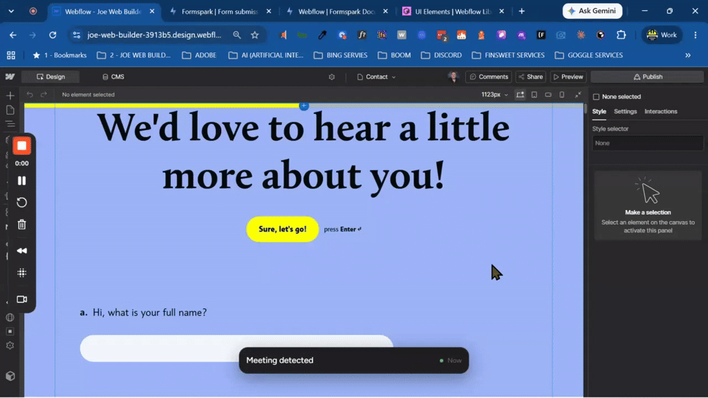Click the Webflow extension W icon
The height and width of the screenshot is (398, 708).
coord(402,35)
